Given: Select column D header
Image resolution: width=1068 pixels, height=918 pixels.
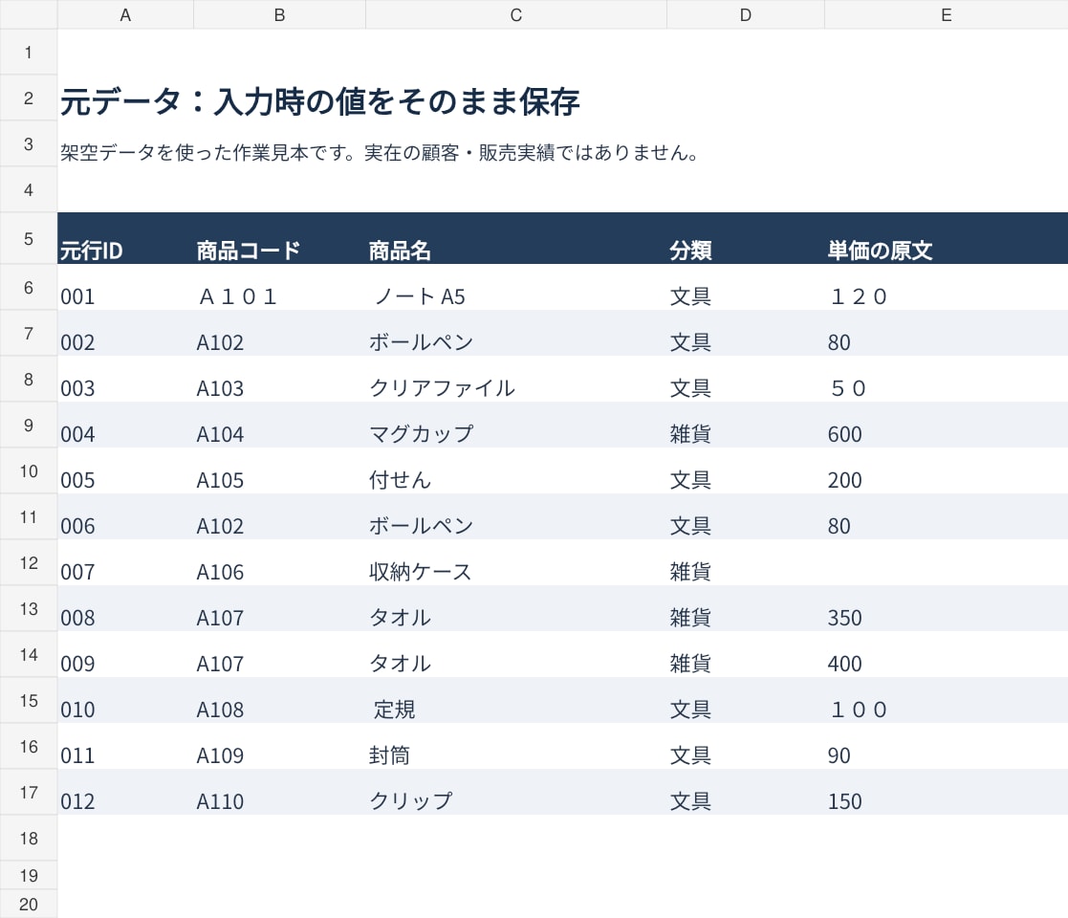Looking at the screenshot, I should (745, 14).
